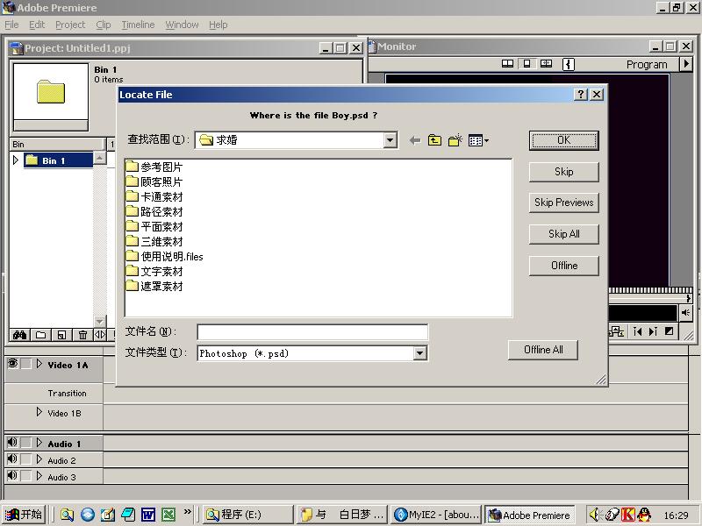Toggle the lock box for Audio 3

pos(26,475)
